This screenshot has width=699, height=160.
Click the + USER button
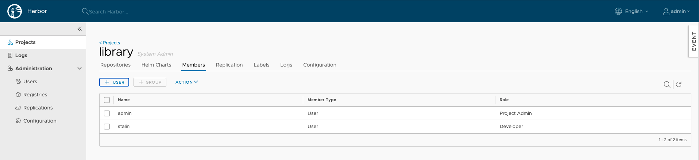point(114,82)
